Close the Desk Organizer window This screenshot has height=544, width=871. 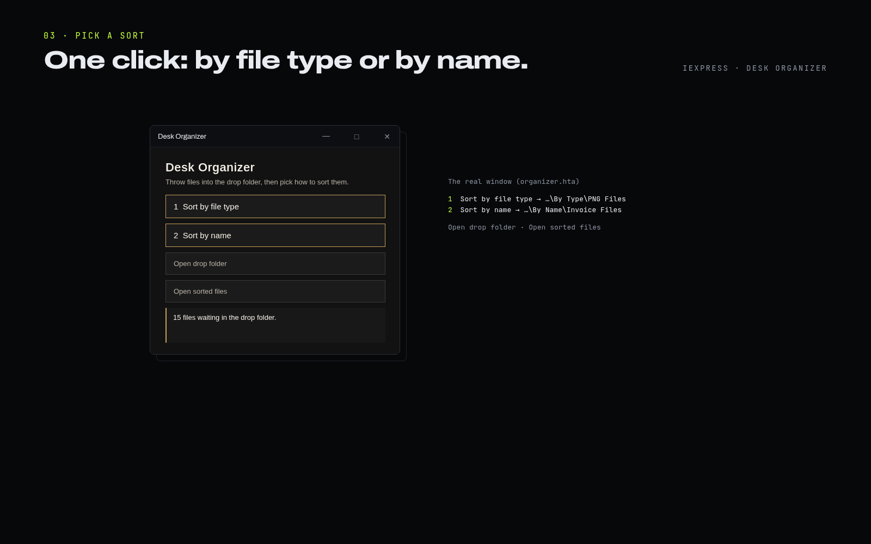[x=387, y=137]
